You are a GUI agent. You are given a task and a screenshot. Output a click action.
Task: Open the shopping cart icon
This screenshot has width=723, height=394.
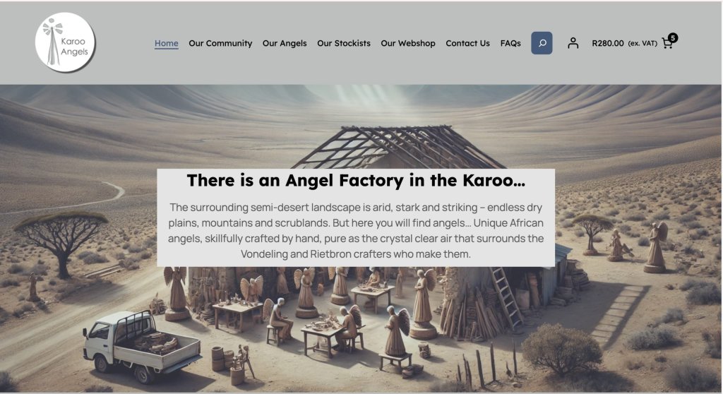point(667,43)
